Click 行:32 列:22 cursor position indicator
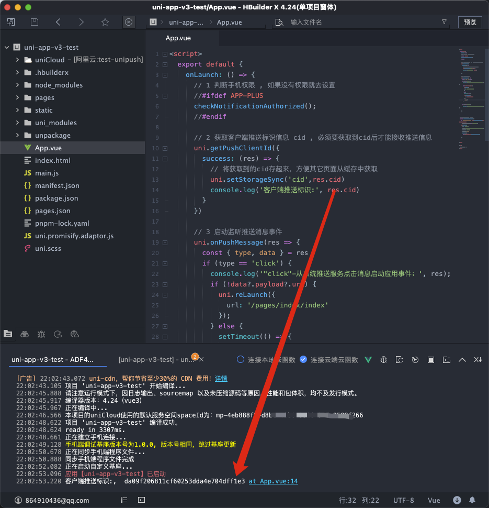This screenshot has width=489, height=508. pyautogui.click(x=359, y=500)
